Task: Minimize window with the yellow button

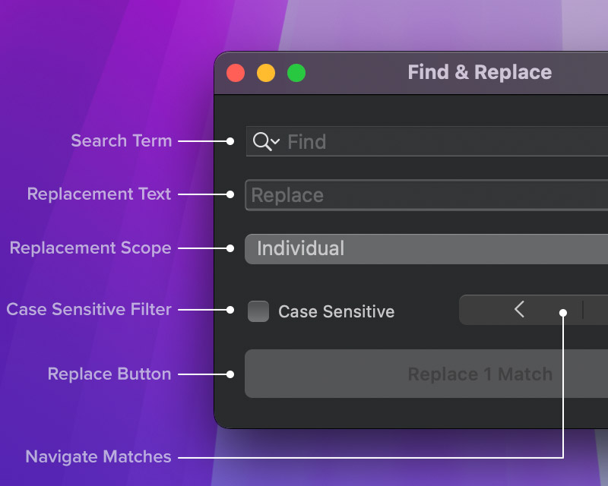Action: [x=266, y=73]
